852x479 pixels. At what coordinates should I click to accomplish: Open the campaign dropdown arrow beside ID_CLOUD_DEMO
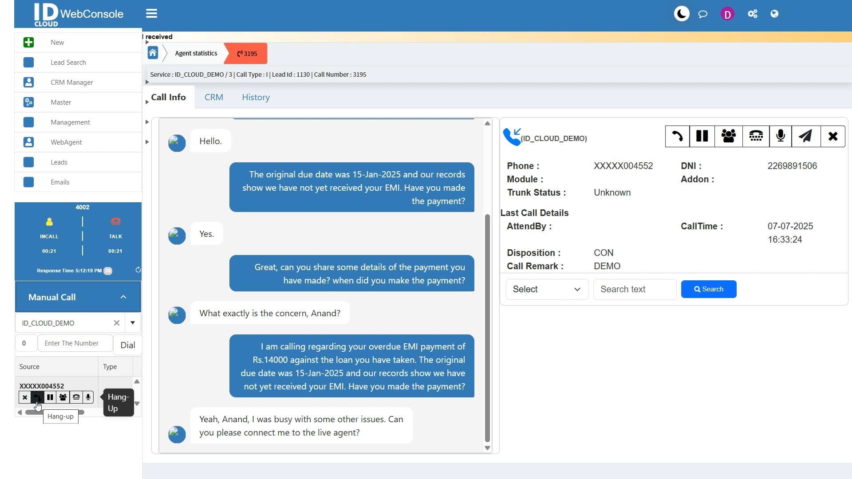(133, 323)
